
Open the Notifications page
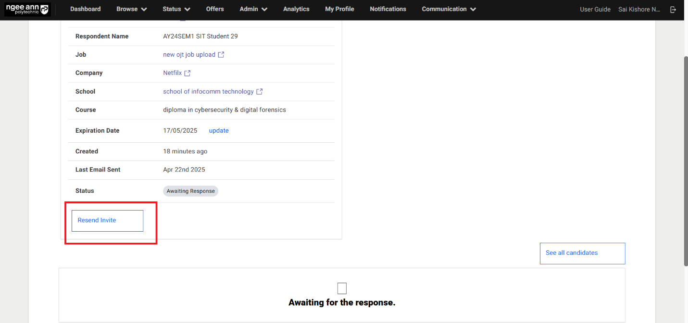point(388,9)
